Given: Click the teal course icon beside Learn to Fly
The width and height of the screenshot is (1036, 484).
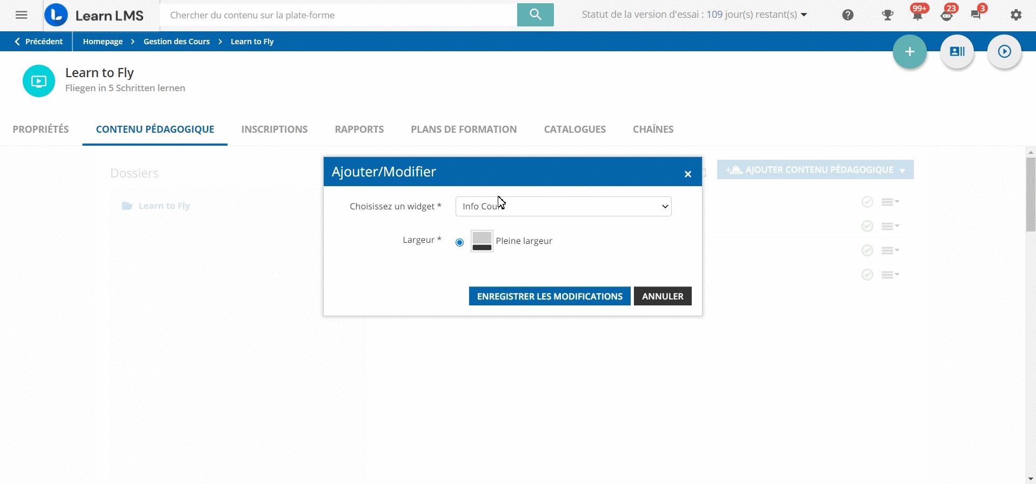Looking at the screenshot, I should [39, 81].
